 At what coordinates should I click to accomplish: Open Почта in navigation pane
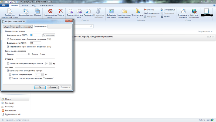click(15, 99)
